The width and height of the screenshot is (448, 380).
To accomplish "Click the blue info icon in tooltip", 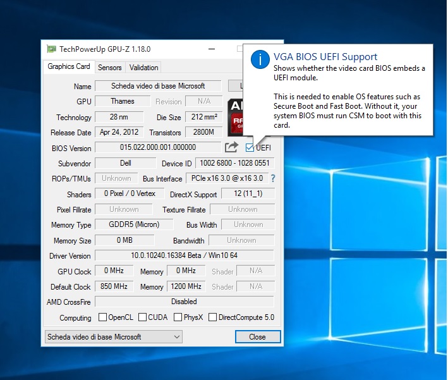I will click(x=260, y=59).
